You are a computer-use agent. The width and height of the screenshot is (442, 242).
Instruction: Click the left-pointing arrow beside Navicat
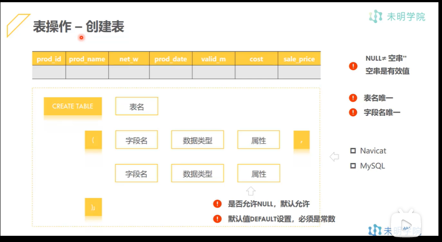click(334, 157)
